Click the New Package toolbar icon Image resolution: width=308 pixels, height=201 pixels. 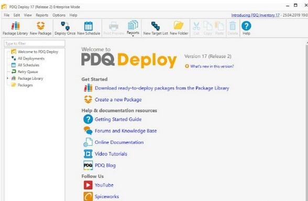click(41, 29)
